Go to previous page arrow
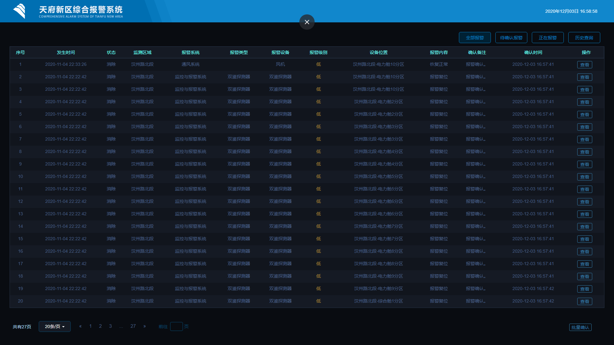Image resolution: width=614 pixels, height=345 pixels. 81,326
